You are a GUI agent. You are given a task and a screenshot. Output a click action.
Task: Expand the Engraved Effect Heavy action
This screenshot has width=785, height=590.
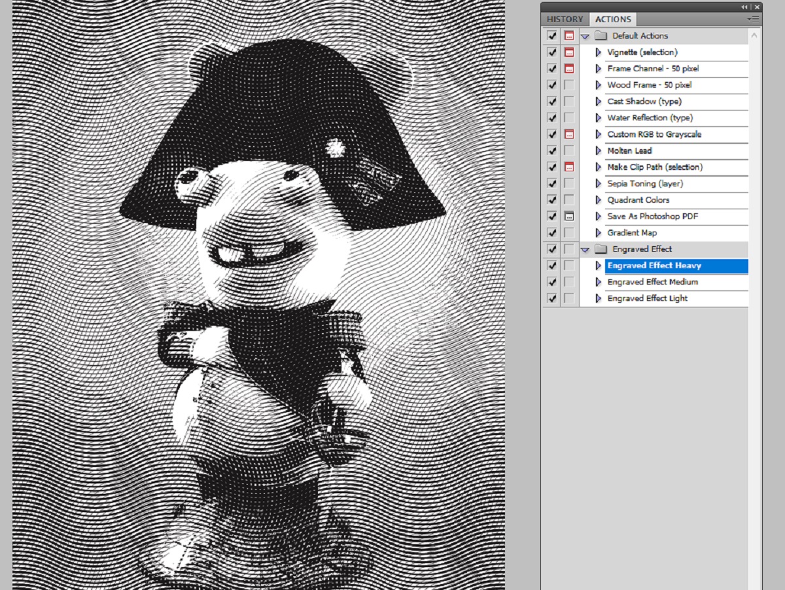pos(598,266)
